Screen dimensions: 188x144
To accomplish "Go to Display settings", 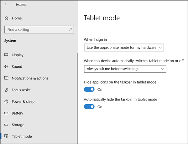I will pyautogui.click(x=18, y=55).
